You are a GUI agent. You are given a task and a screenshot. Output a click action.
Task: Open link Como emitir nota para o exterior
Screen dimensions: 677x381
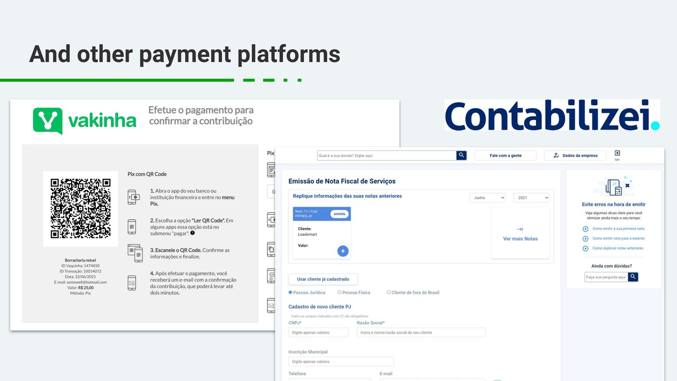pyautogui.click(x=619, y=239)
